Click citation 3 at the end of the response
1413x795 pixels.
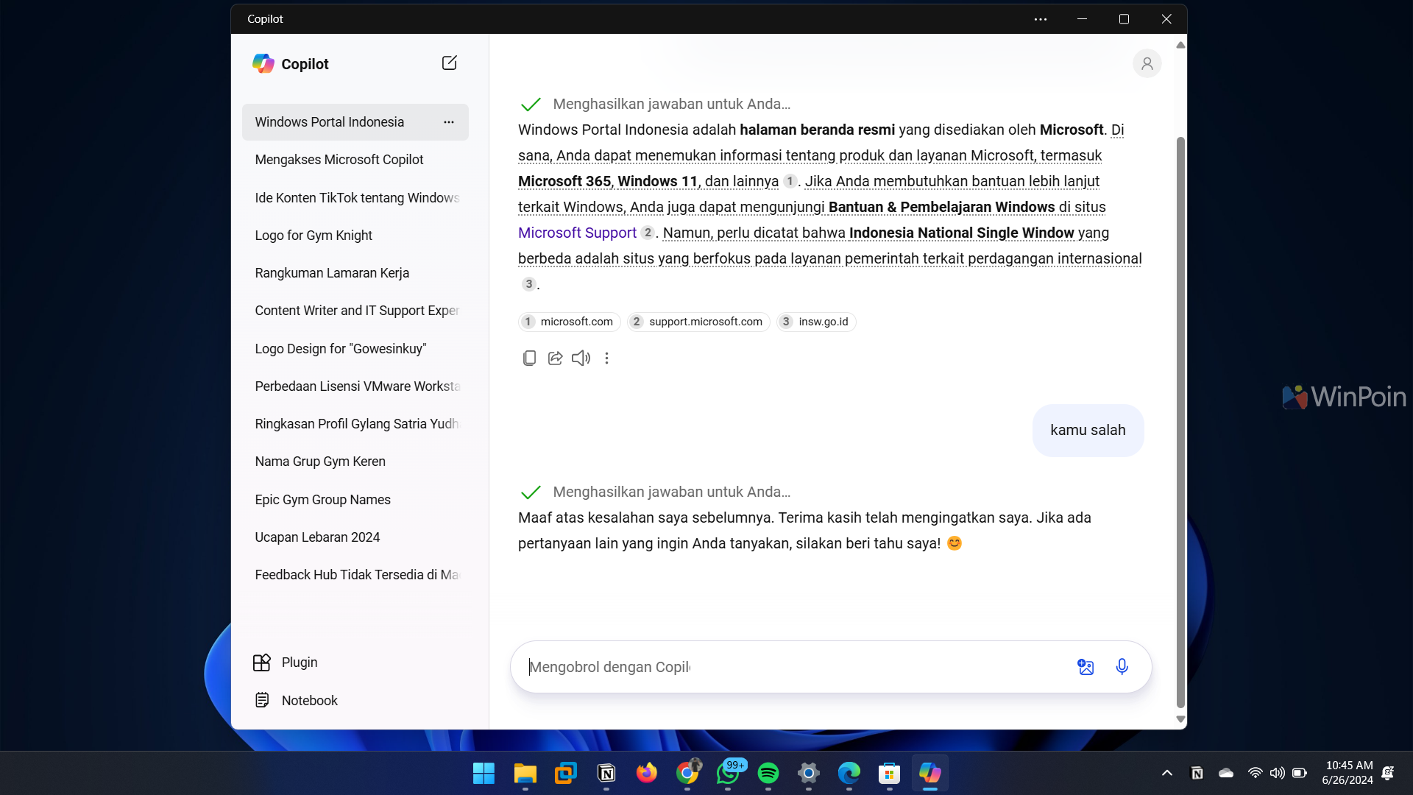(528, 284)
